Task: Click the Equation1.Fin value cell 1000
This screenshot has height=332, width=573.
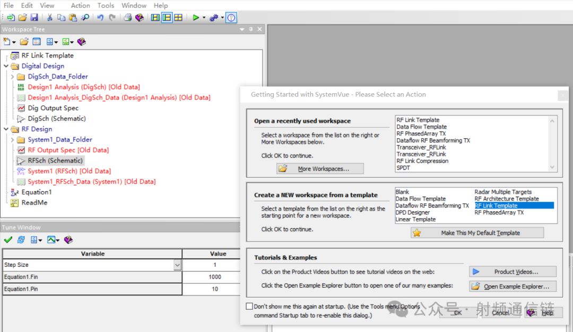Action: (x=215, y=277)
